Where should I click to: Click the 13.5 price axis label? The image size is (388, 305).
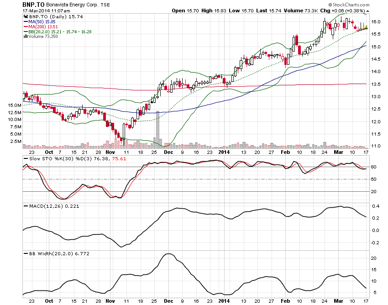pos(376,84)
